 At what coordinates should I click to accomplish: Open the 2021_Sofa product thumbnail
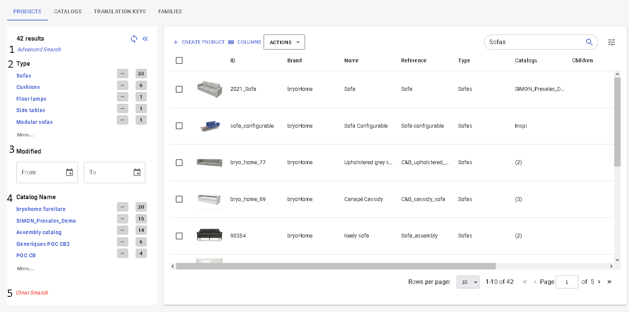tap(210, 89)
